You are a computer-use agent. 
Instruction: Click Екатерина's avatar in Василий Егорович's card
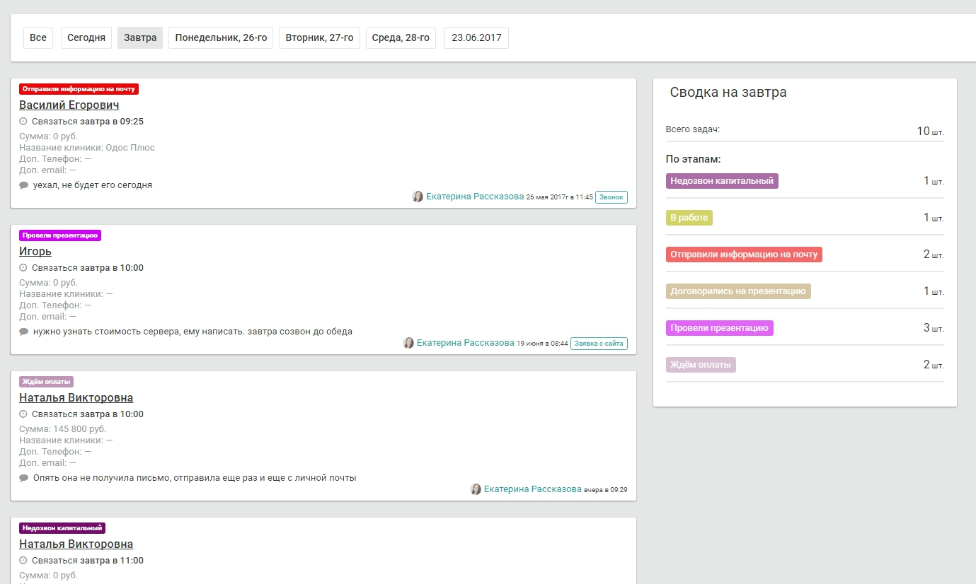click(x=418, y=197)
